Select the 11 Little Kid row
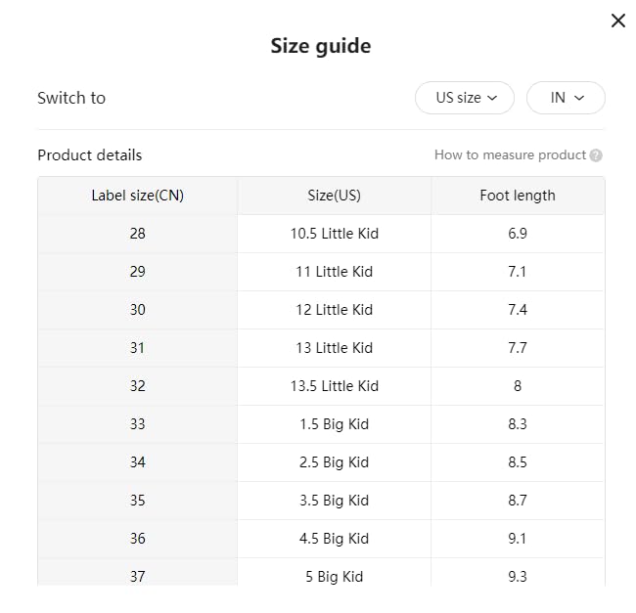Image resolution: width=636 pixels, height=613 pixels. [334, 272]
